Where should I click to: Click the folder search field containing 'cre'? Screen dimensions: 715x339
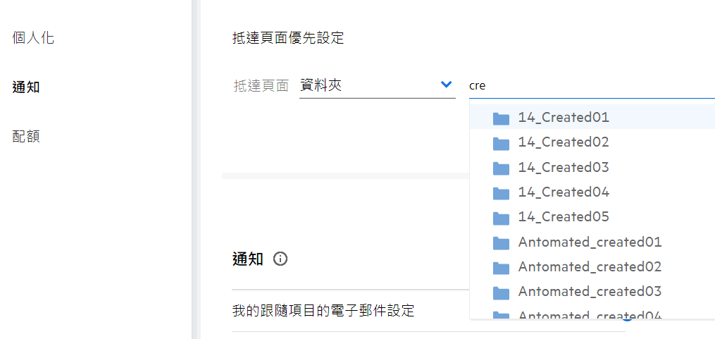(590, 86)
